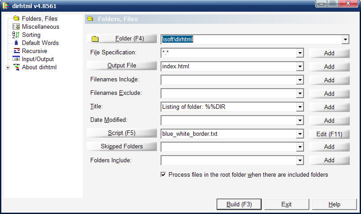This screenshot has width=361, height=214.
Task: Click the Output File button
Action: point(121,66)
